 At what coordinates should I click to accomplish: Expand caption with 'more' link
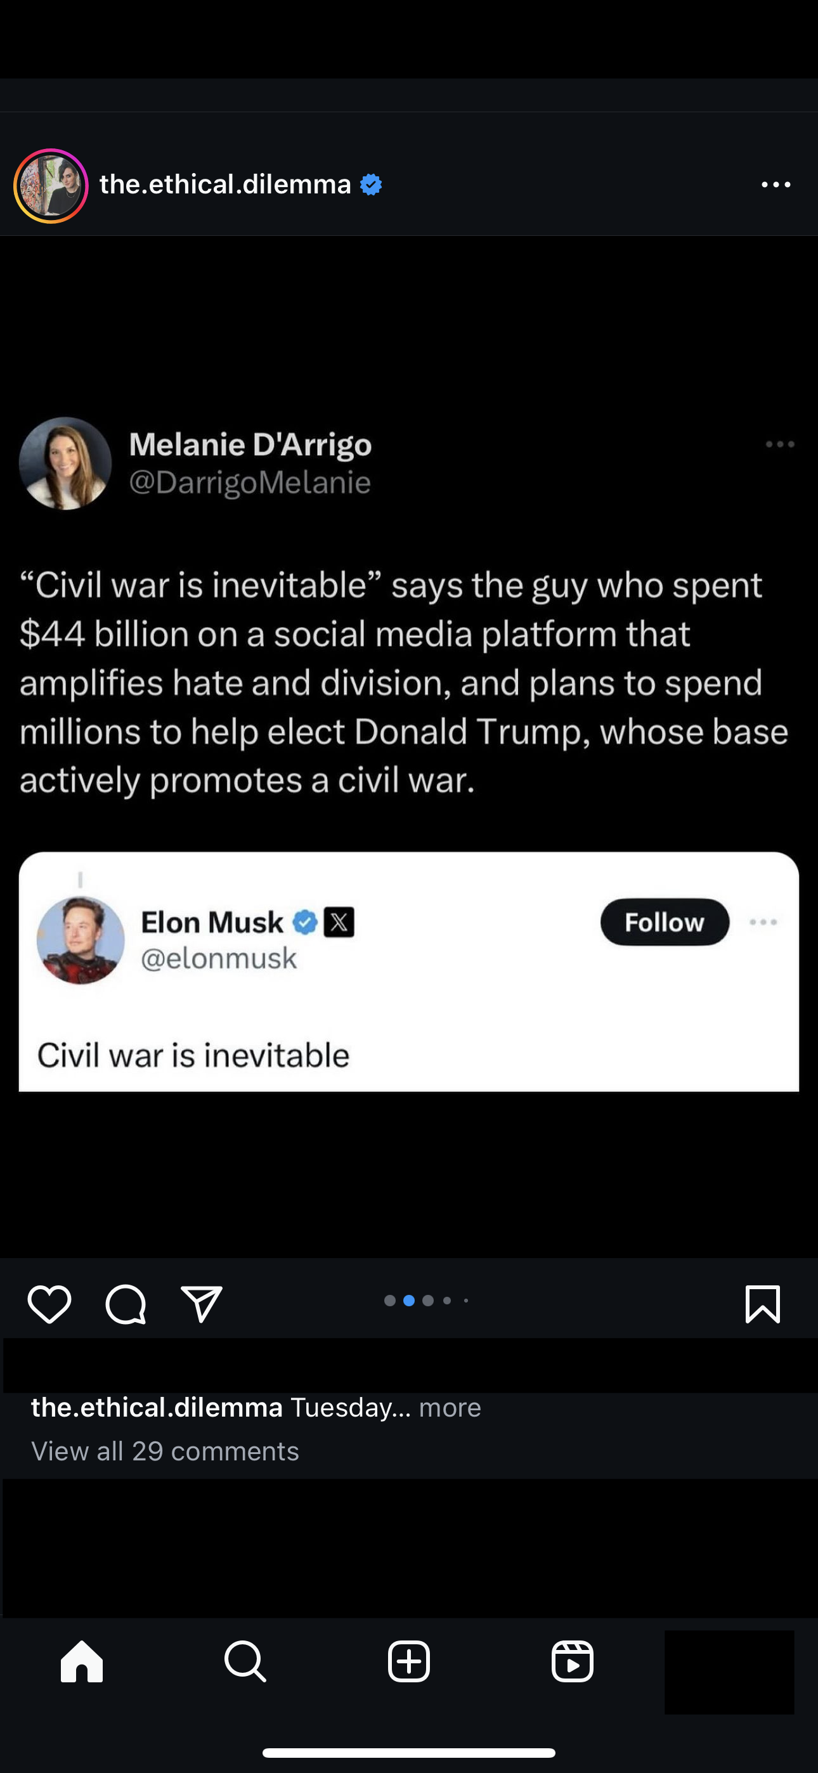tap(450, 1408)
